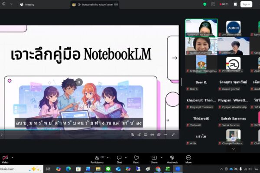Open the More menu
Screen dimensions: 260x173
click(x=188, y=159)
